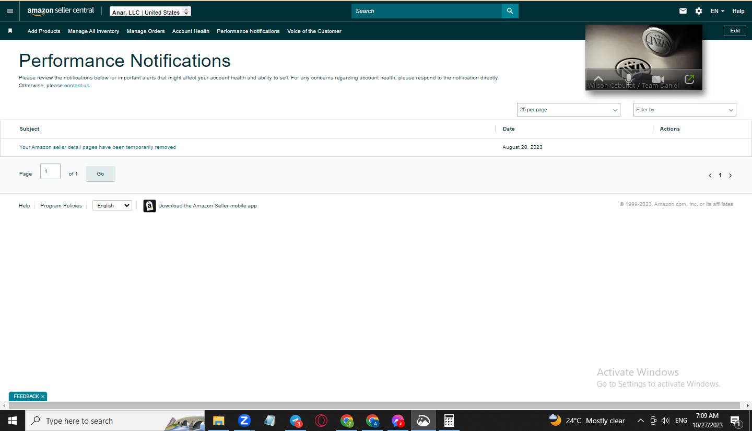Collapse the video call overlay with chevron
752x431 pixels.
click(598, 79)
